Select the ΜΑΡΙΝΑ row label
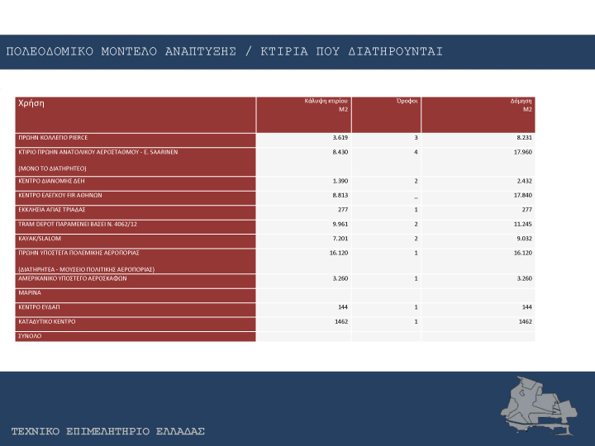The height and width of the screenshot is (446, 595). (x=30, y=292)
